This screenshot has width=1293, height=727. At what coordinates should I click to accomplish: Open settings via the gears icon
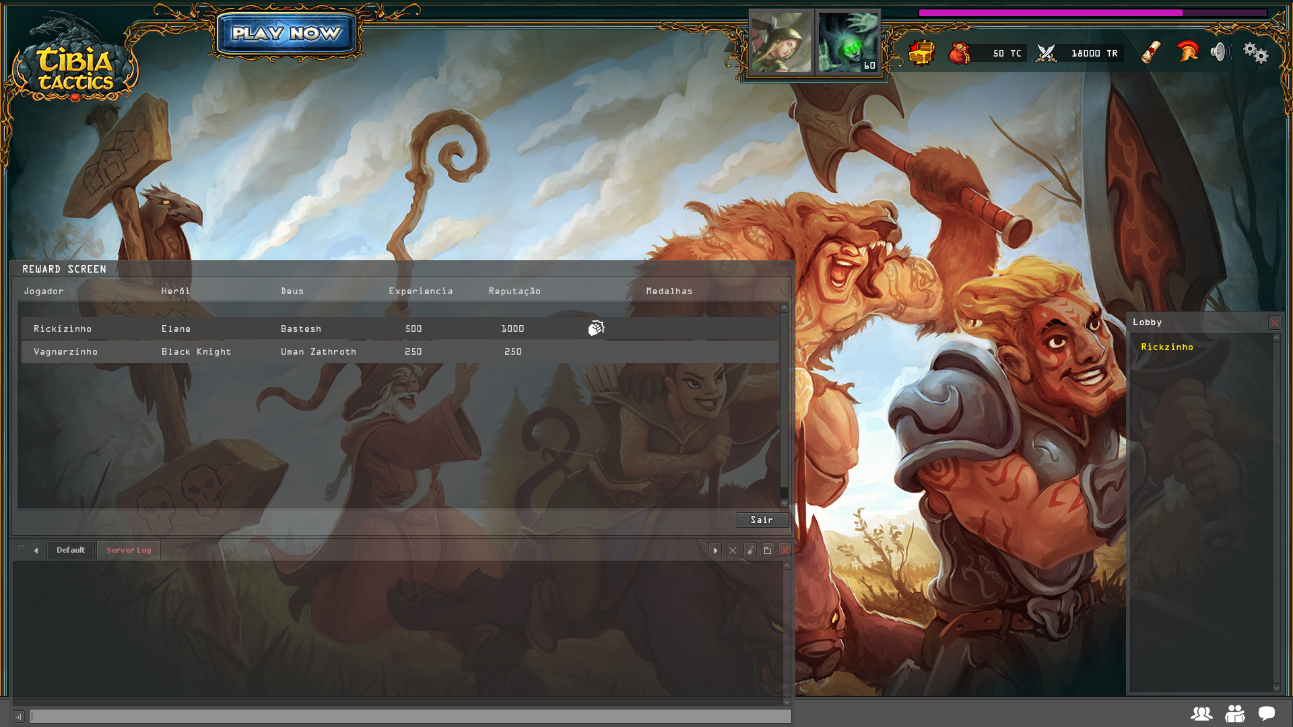[x=1256, y=53]
